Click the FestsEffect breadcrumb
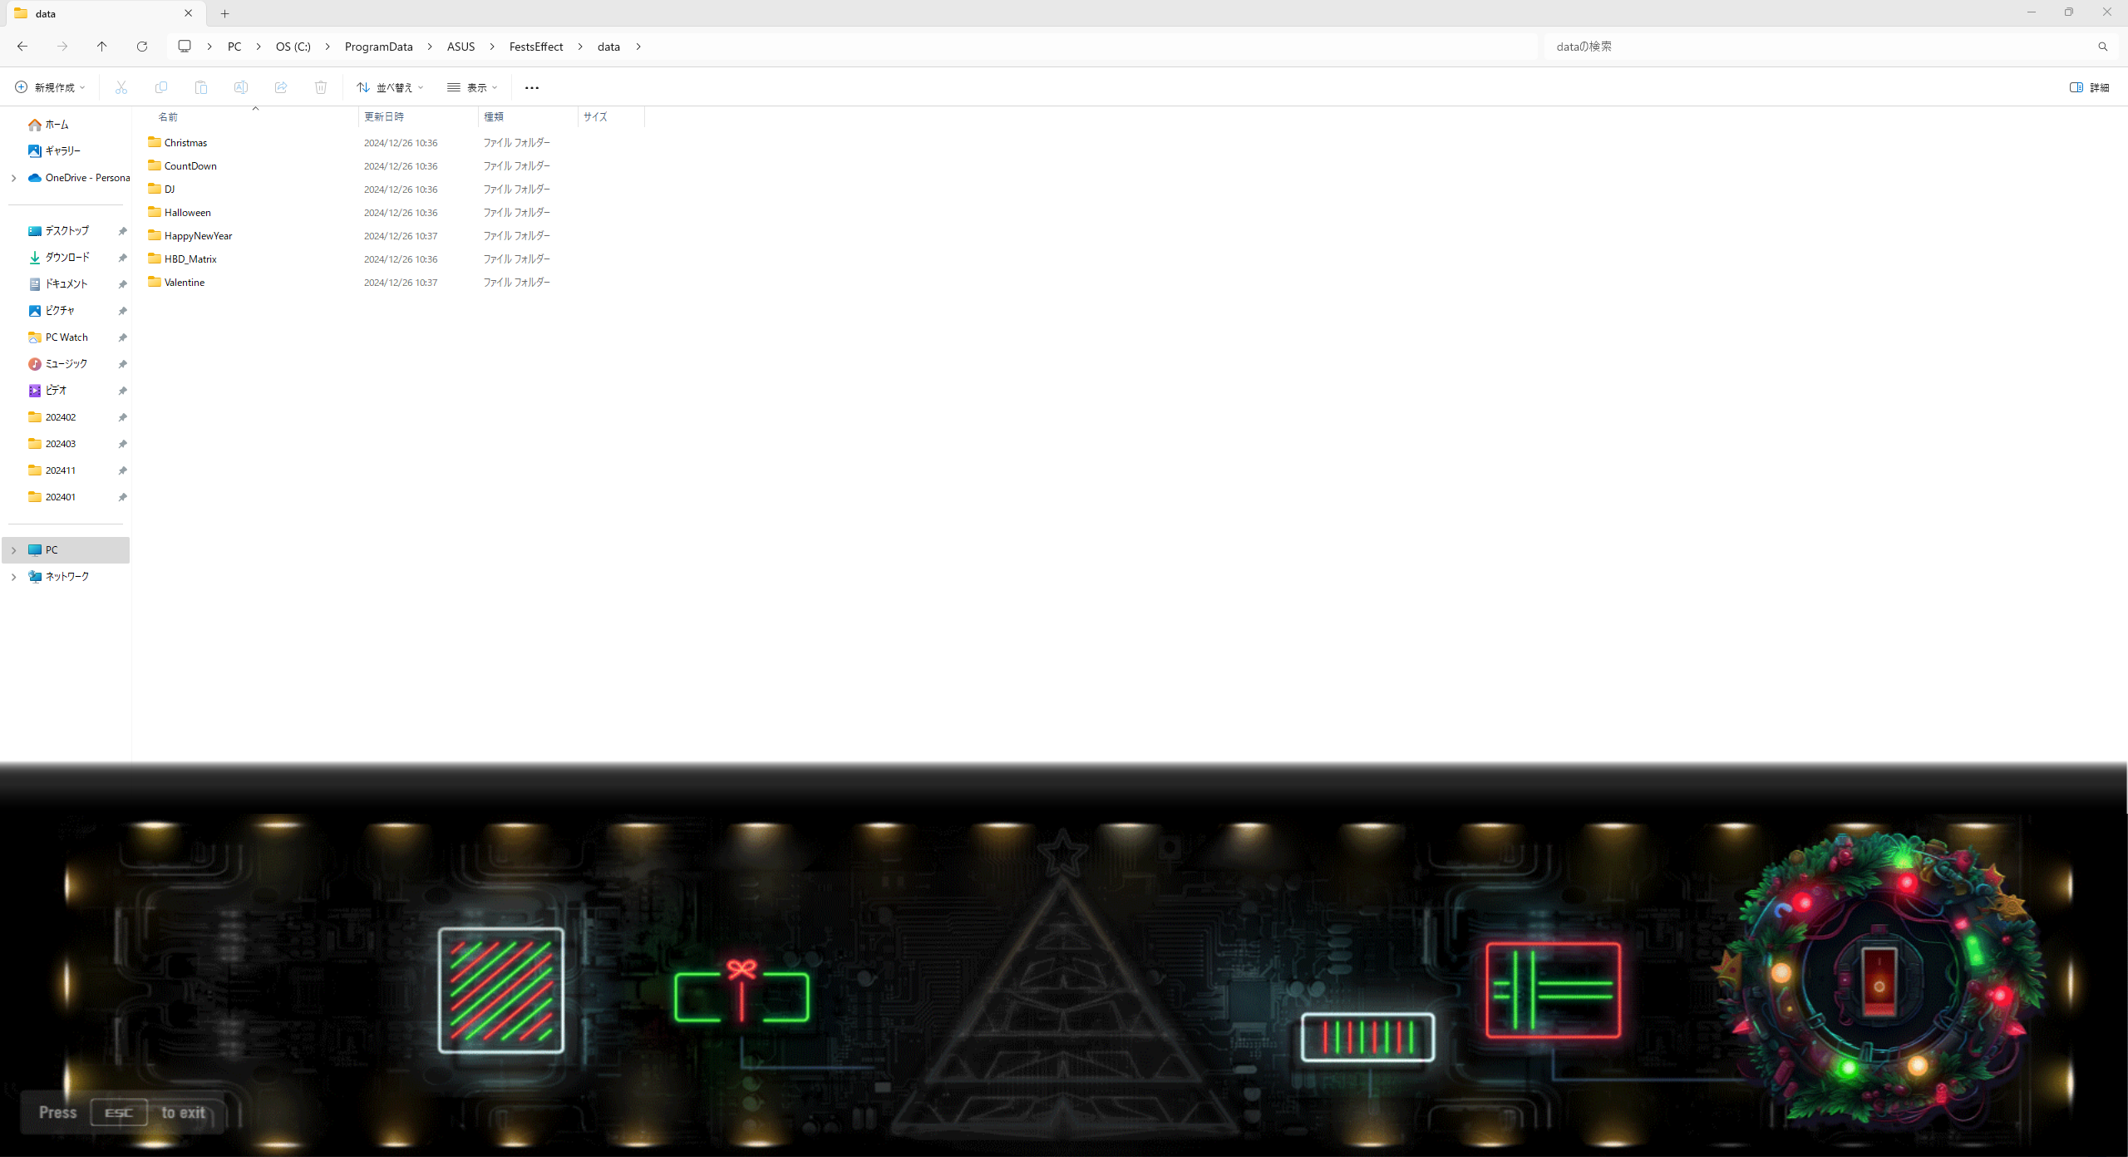The height and width of the screenshot is (1157, 2128). click(536, 47)
